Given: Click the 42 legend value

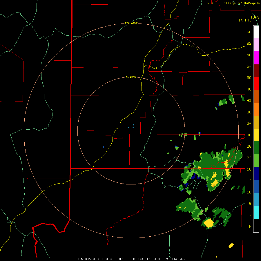Looking at the screenshot, I should [249, 101].
